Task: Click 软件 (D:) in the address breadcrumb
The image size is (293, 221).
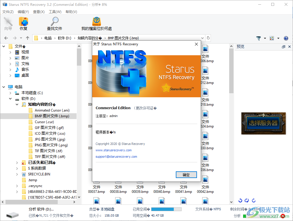Action: coord(64,38)
